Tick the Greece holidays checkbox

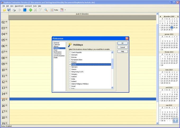(70, 69)
